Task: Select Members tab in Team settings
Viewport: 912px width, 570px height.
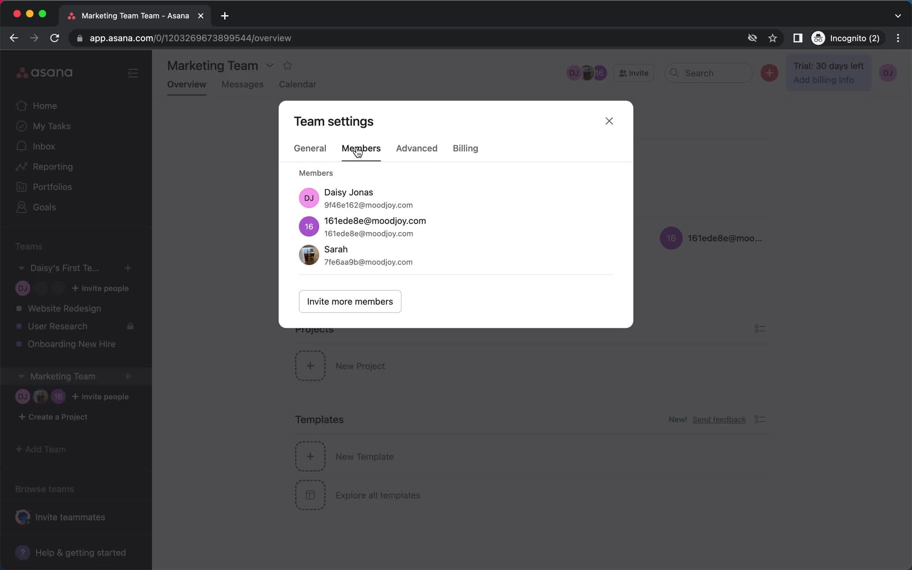Action: (x=361, y=148)
